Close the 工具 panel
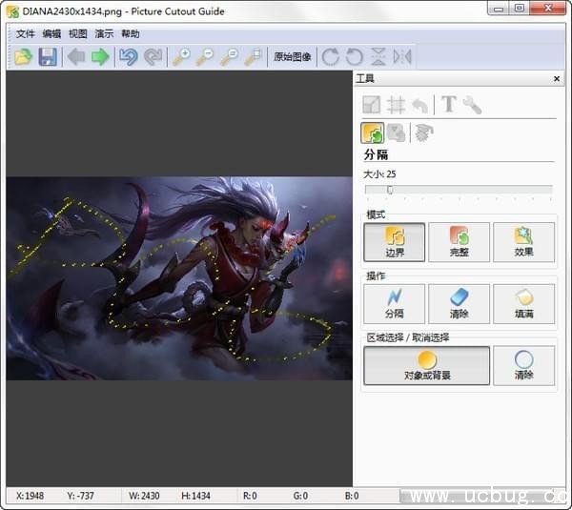Viewport: 572px width, 510px height. (557, 79)
